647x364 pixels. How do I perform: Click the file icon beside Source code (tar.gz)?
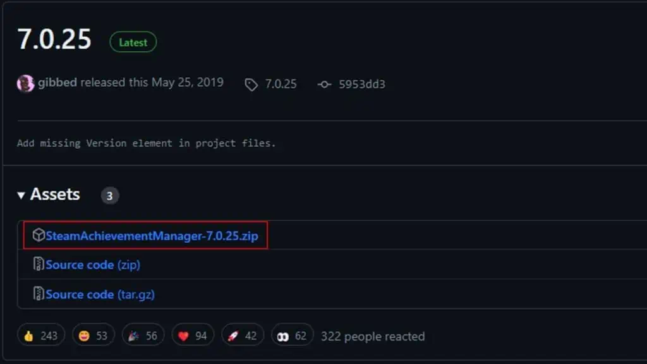[39, 294]
